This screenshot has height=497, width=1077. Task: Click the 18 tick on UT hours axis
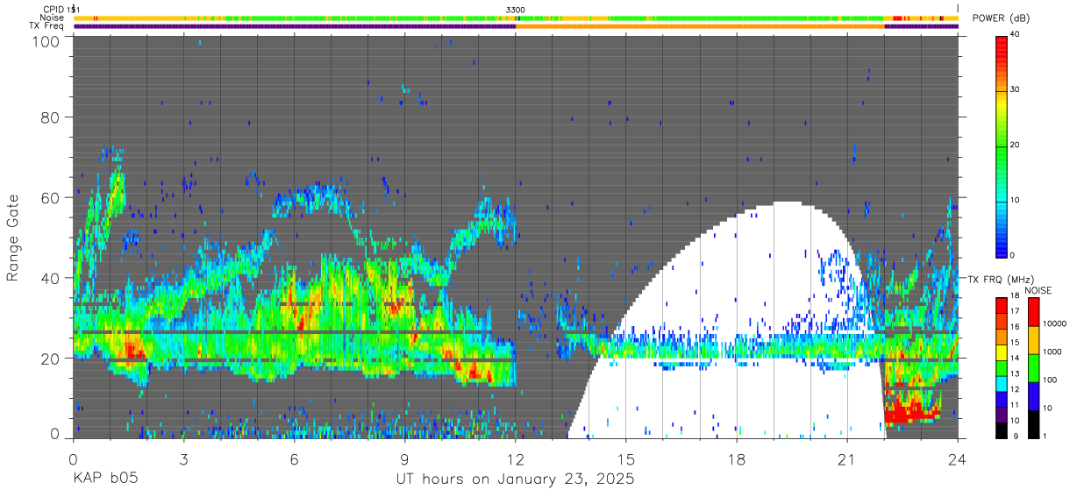click(737, 458)
